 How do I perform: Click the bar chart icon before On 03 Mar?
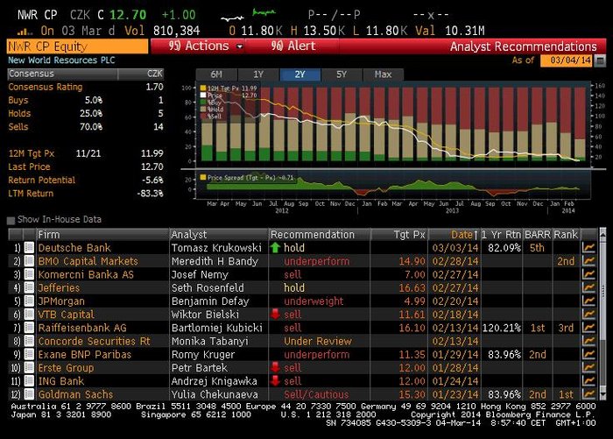pyautogui.click(x=25, y=32)
